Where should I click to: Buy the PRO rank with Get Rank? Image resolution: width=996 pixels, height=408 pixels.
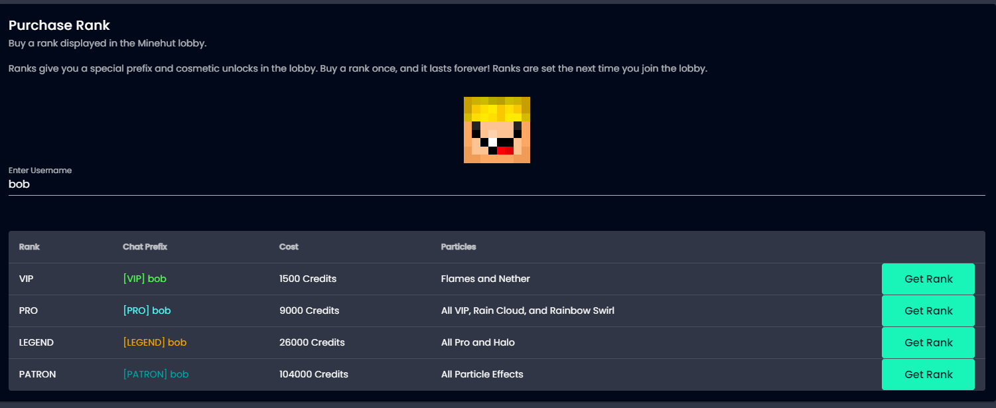coord(928,310)
